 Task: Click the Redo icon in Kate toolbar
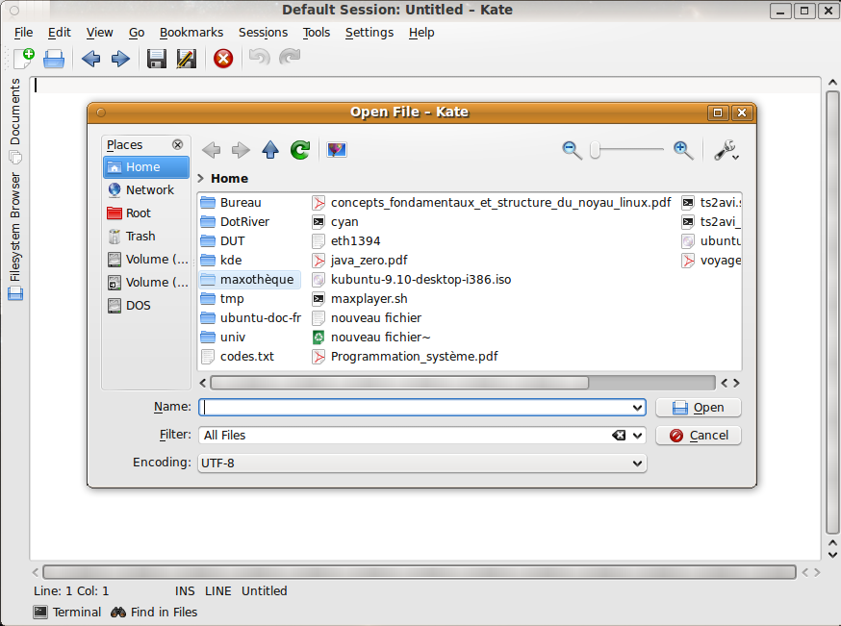(290, 57)
